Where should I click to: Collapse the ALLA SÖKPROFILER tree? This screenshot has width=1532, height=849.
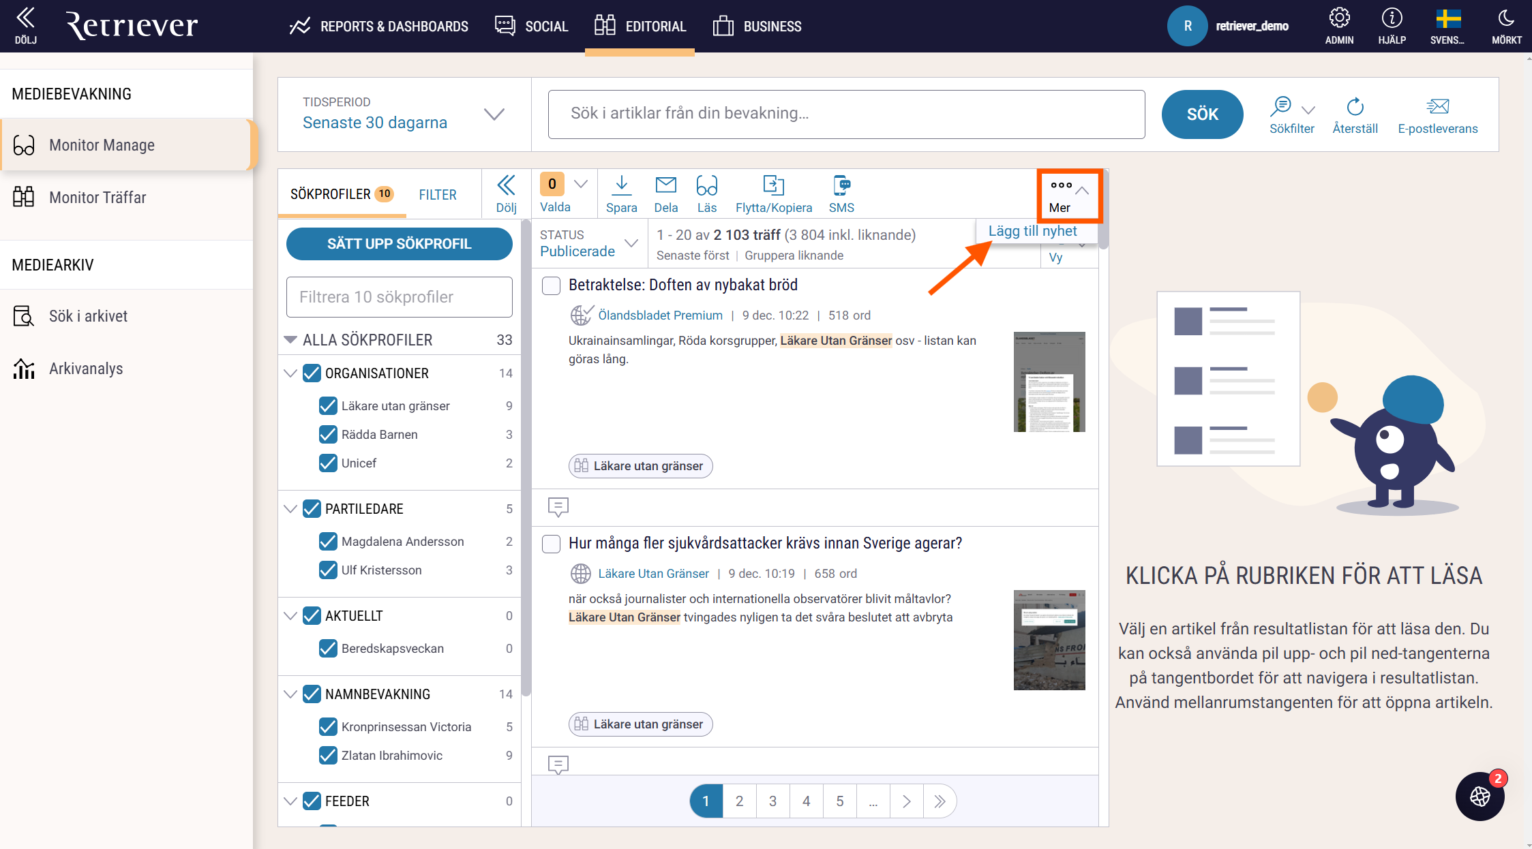[290, 340]
